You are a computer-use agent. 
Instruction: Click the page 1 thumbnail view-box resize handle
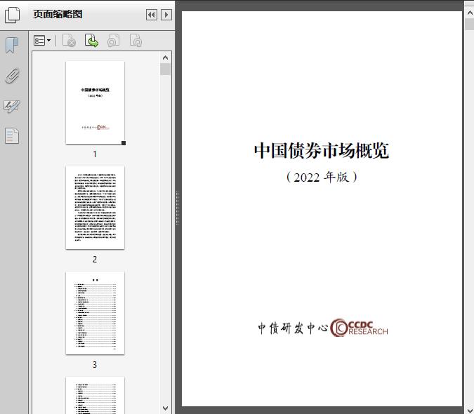[124, 143]
